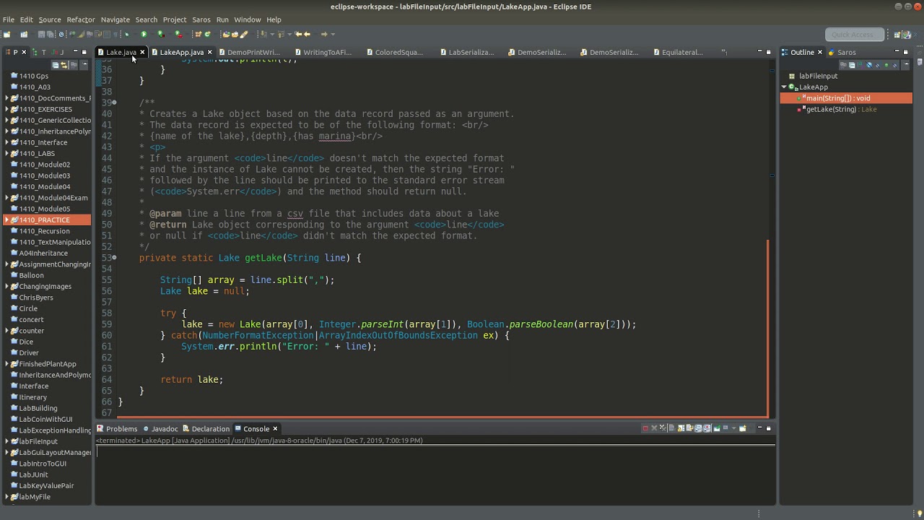Select the 1410_Recursion project
This screenshot has width=924, height=520.
44,231
